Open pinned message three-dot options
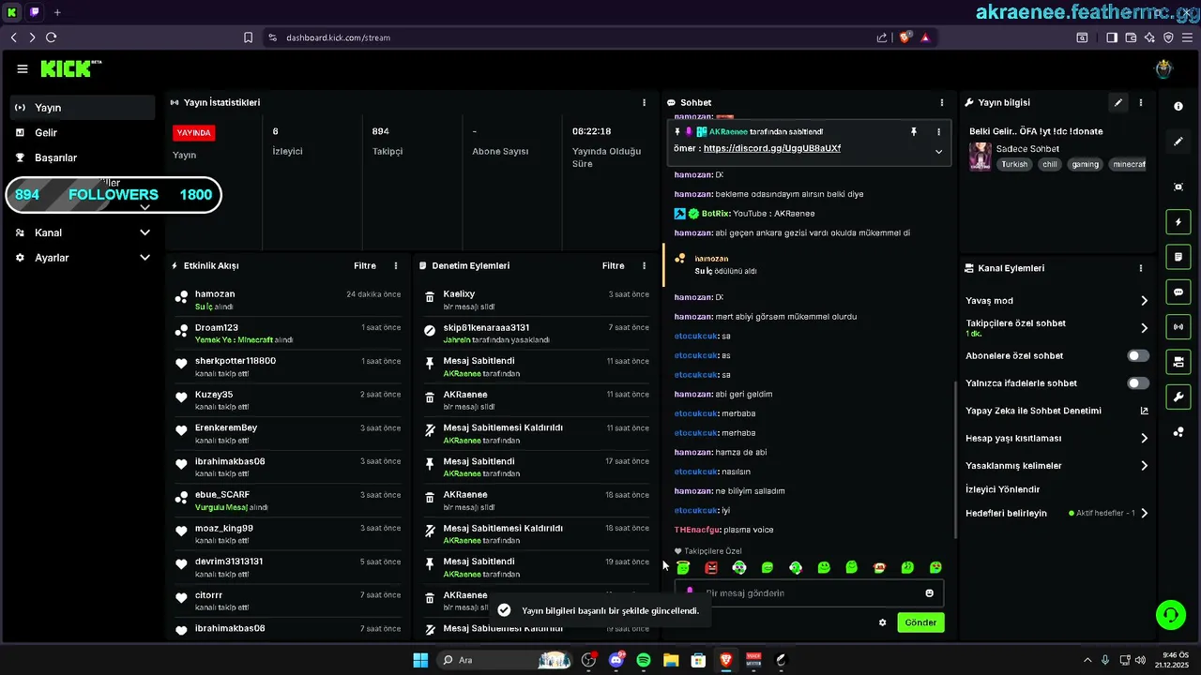The height and width of the screenshot is (675, 1201). 938,132
